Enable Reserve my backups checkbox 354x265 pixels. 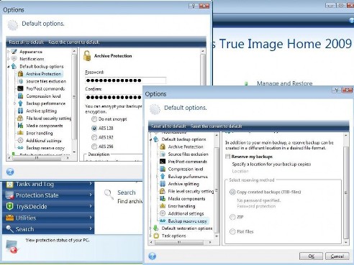click(227, 157)
